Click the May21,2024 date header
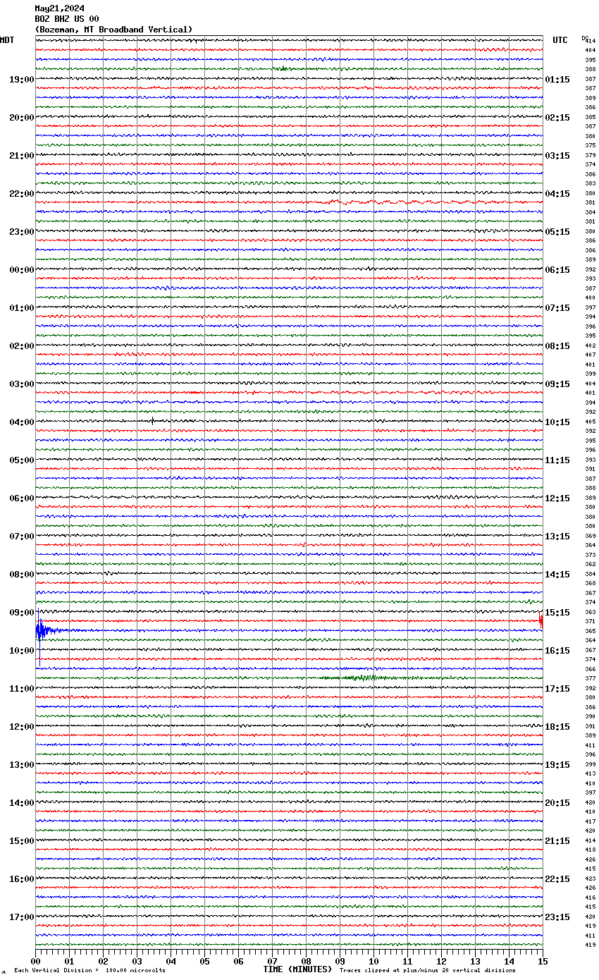 click(x=59, y=9)
